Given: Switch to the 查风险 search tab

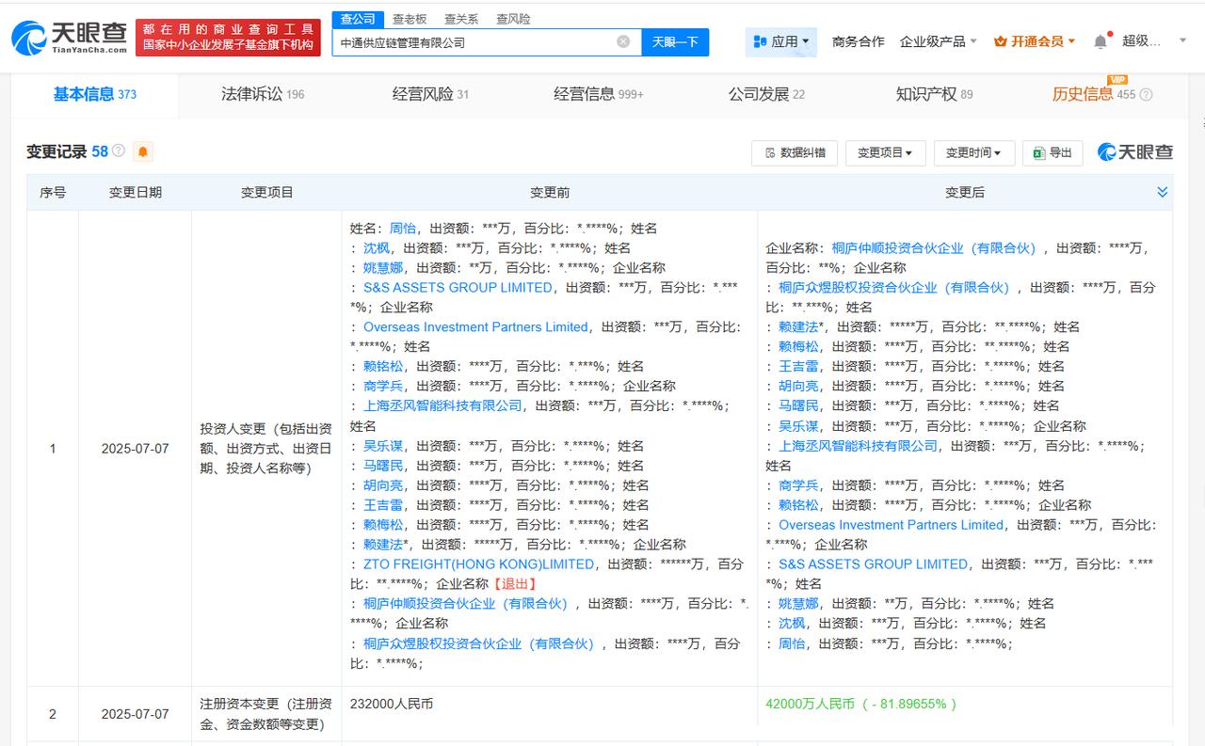Looking at the screenshot, I should pos(513,19).
